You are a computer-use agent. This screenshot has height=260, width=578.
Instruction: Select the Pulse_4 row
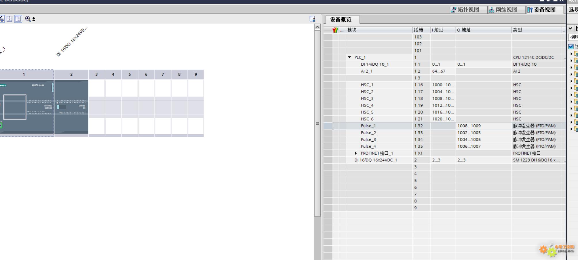(x=444, y=146)
